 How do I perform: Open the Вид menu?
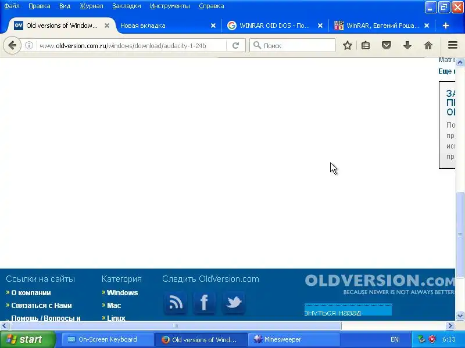pyautogui.click(x=65, y=6)
